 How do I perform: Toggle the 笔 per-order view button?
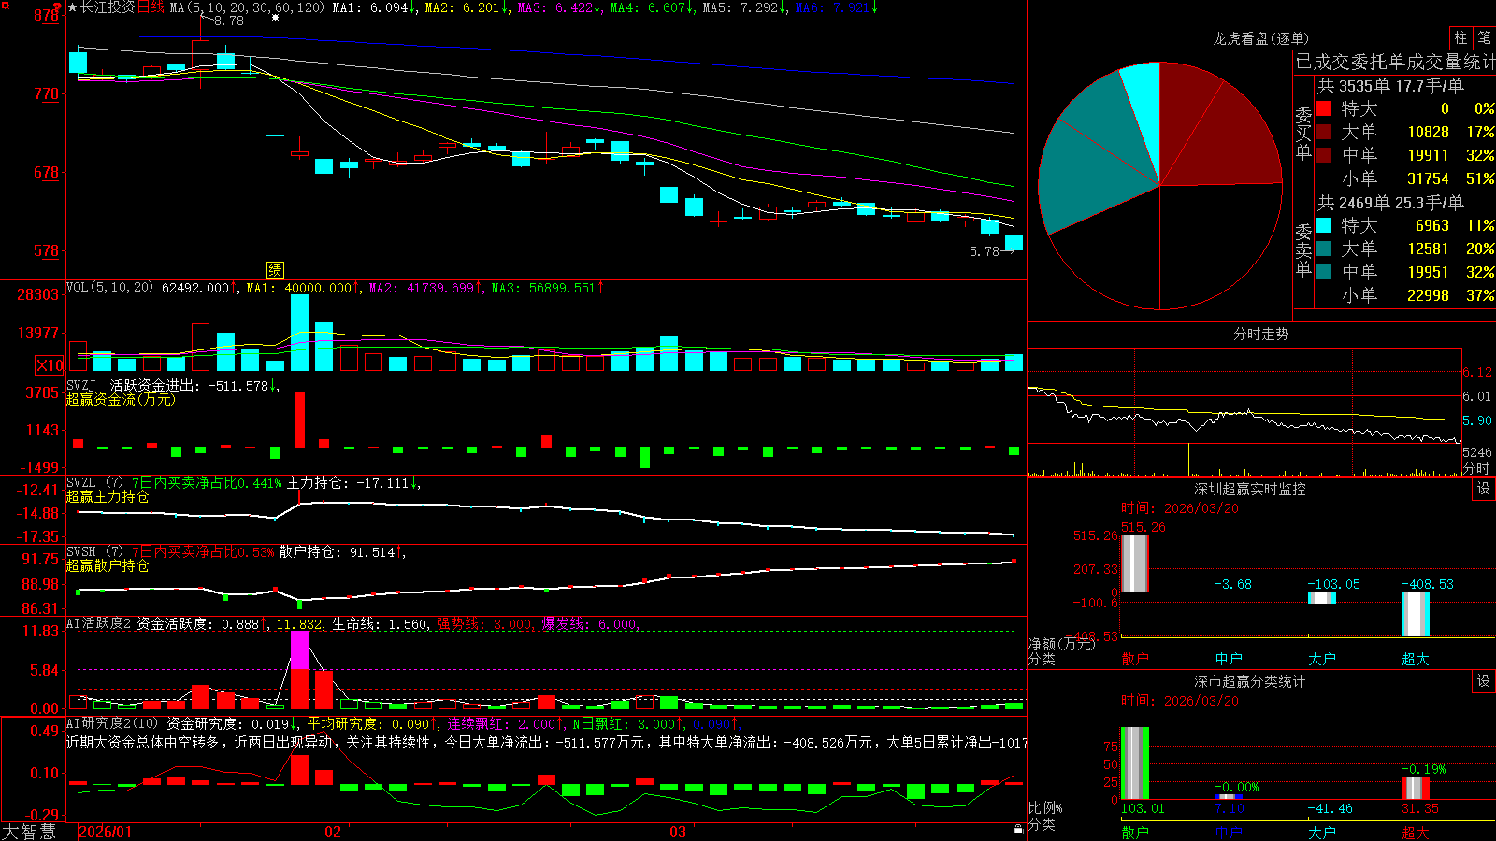pyautogui.click(x=1484, y=38)
